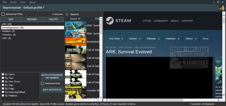This screenshot has width=226, height=106.
Task: Click the EDIT AUTOCATS button
Action: pos(52,90)
